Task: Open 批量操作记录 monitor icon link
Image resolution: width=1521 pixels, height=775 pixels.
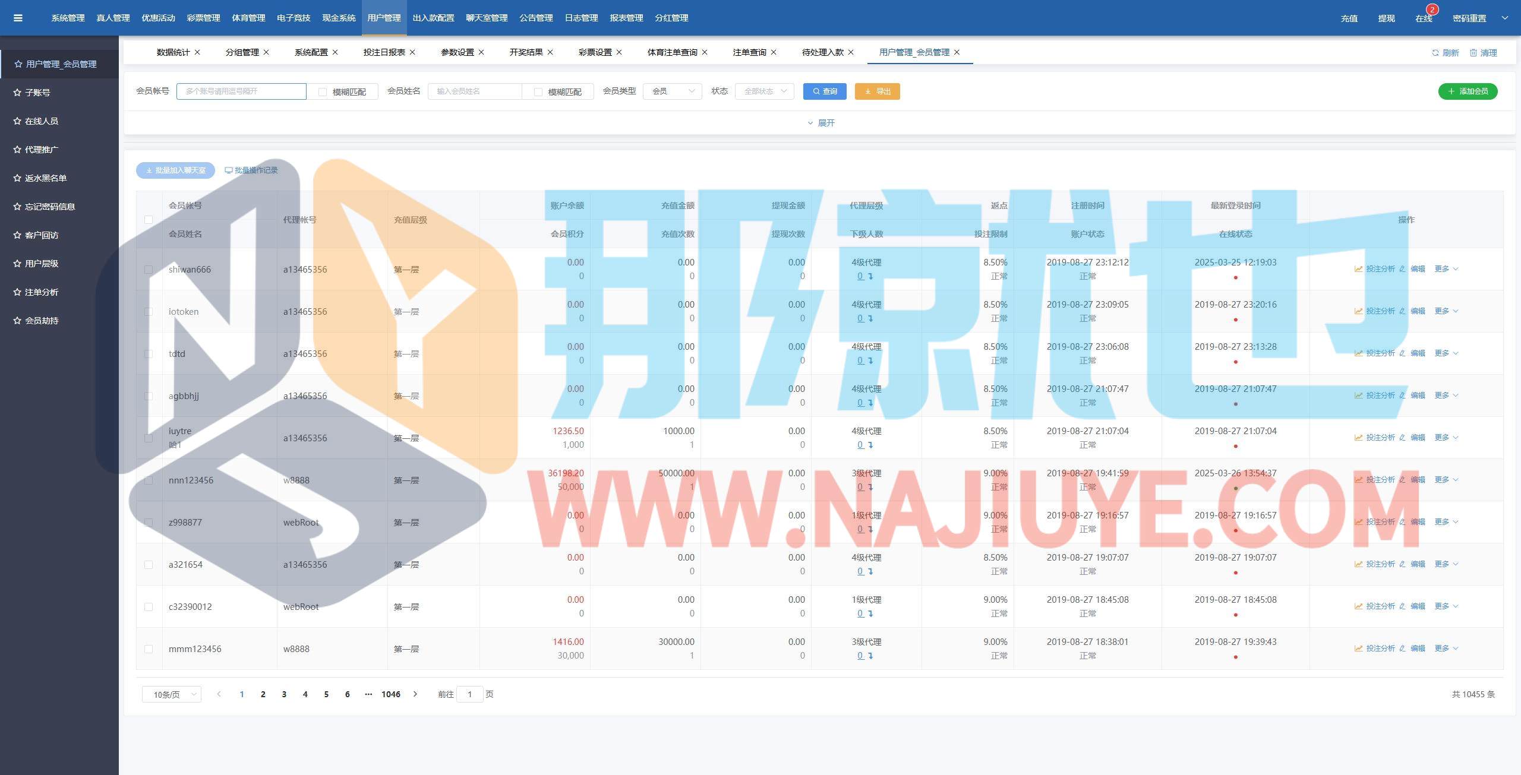Action: [x=229, y=170]
